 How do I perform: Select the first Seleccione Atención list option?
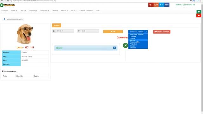tap(138, 35)
